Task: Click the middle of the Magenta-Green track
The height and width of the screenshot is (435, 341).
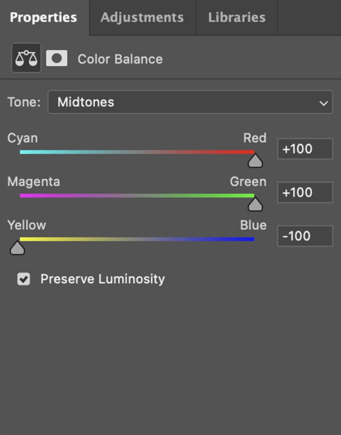Action: (137, 196)
